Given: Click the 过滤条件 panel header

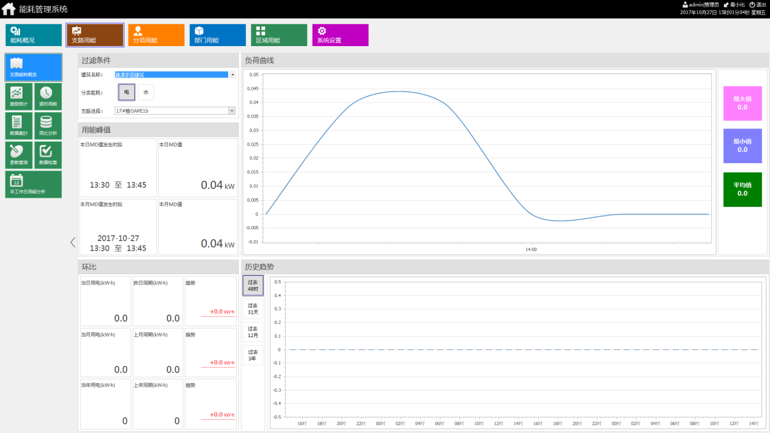Looking at the screenshot, I should (158, 61).
